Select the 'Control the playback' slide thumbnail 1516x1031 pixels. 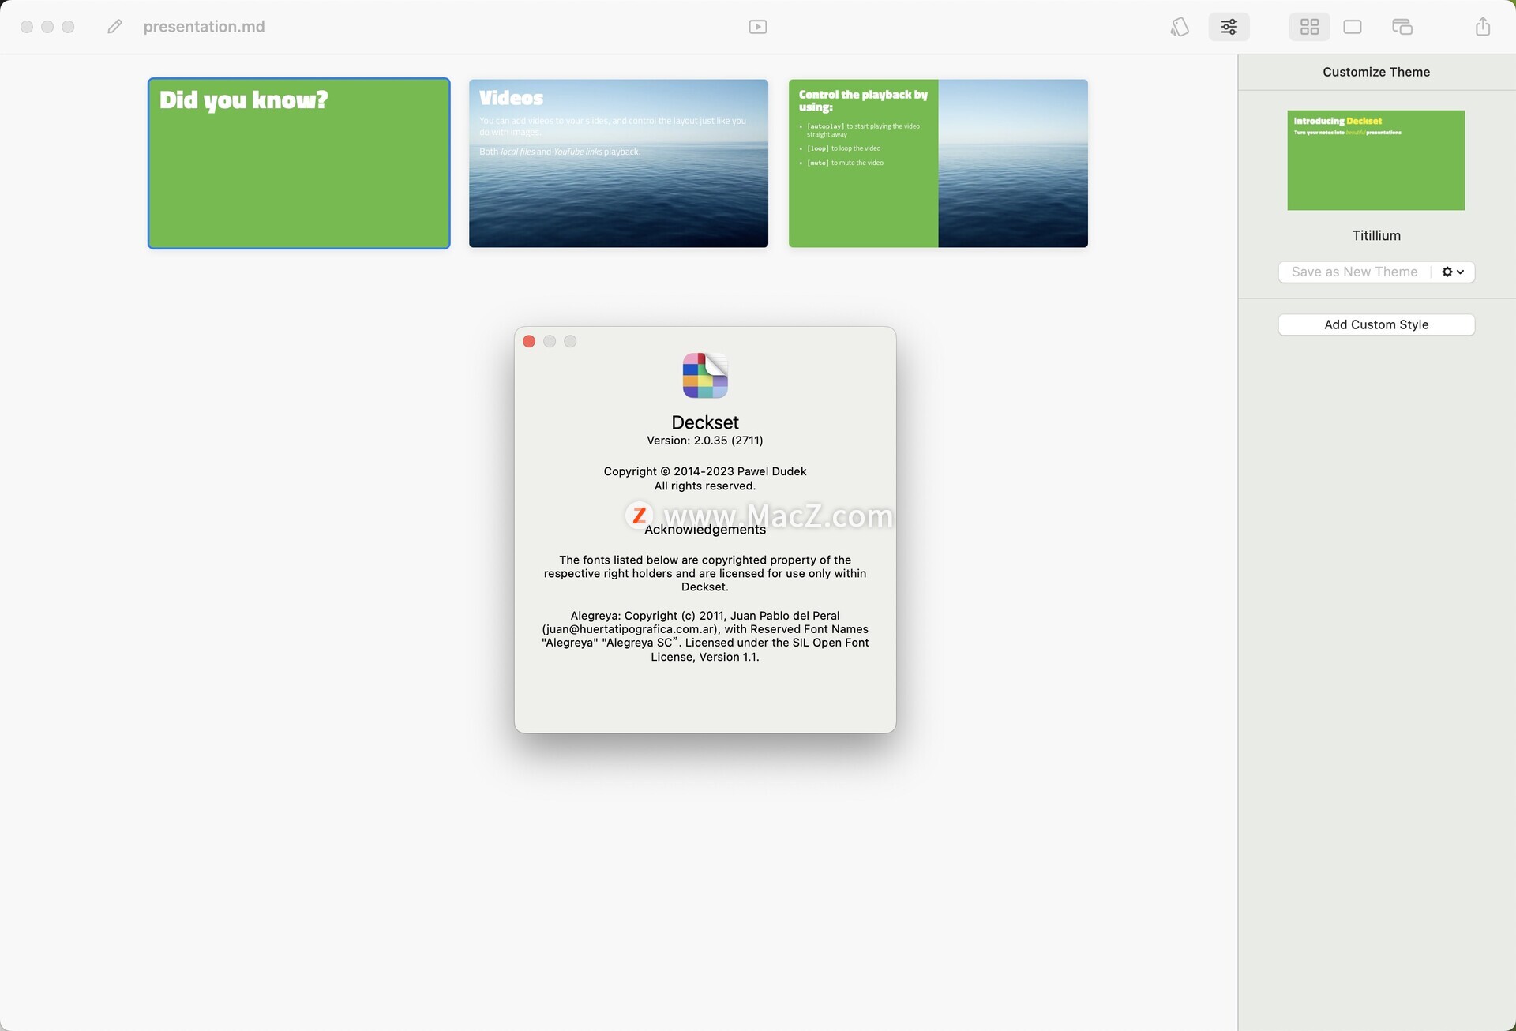click(938, 163)
